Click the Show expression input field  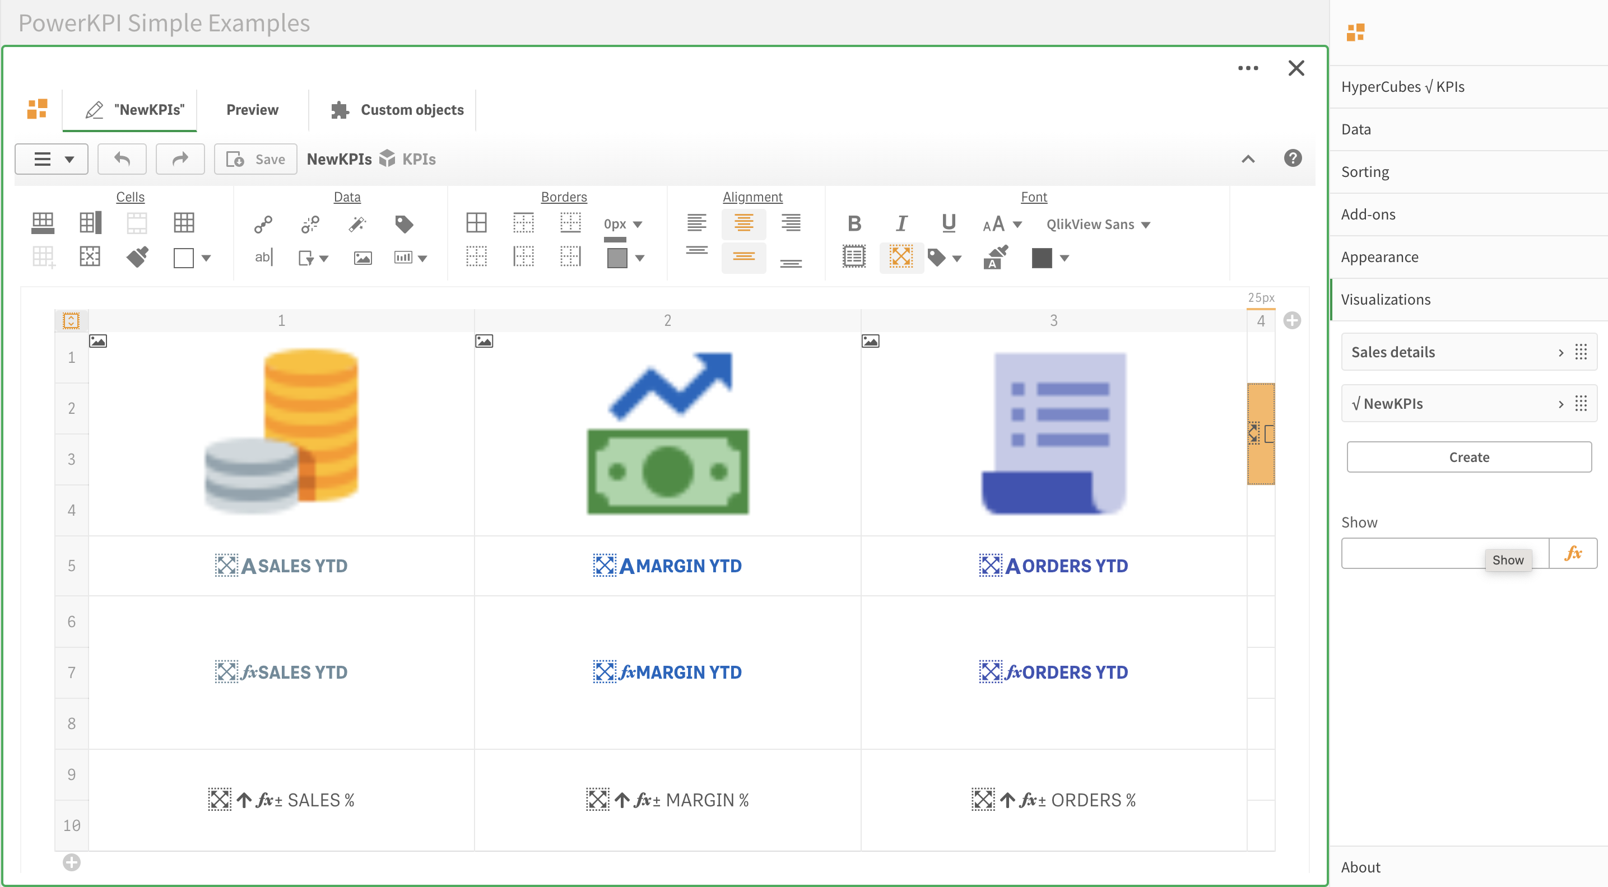tap(1412, 553)
